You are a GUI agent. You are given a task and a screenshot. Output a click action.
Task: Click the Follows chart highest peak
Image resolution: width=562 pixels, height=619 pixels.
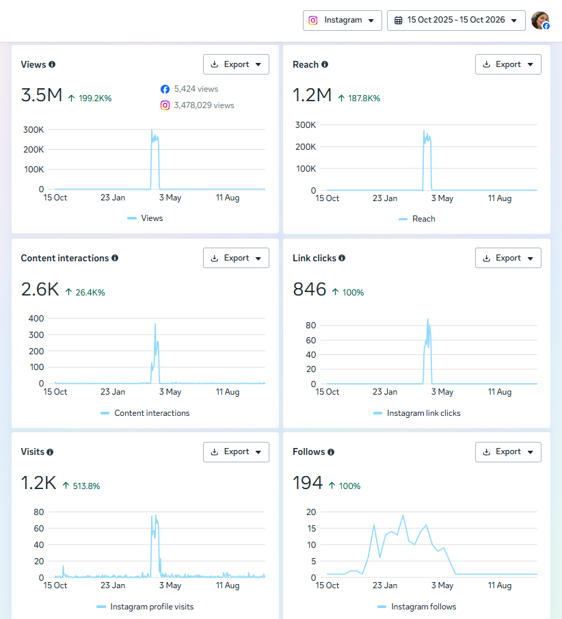pos(403,515)
